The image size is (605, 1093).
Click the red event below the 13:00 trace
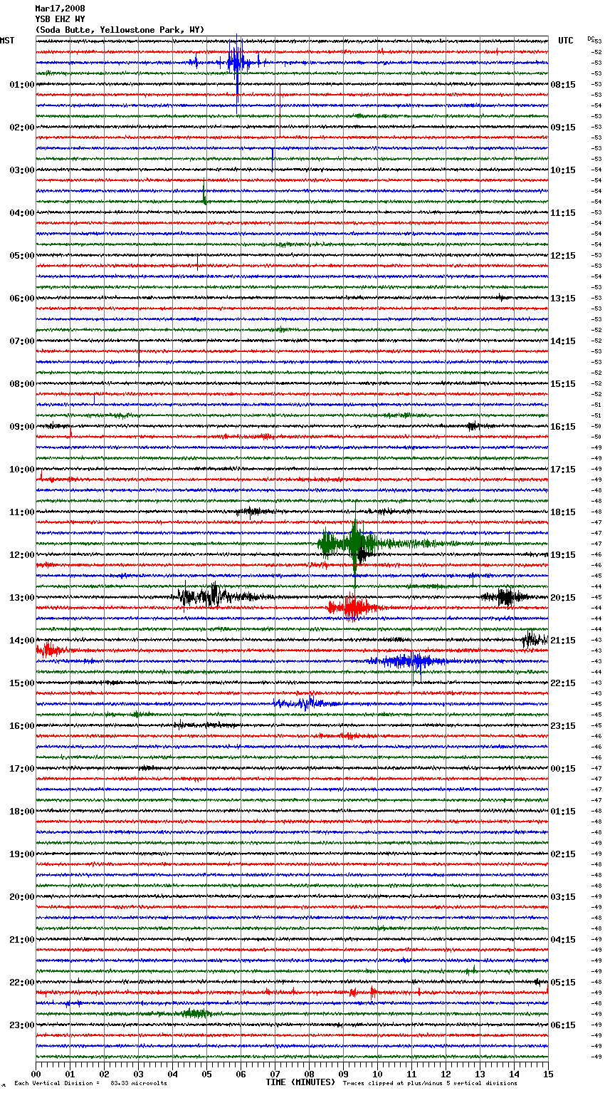click(x=352, y=608)
